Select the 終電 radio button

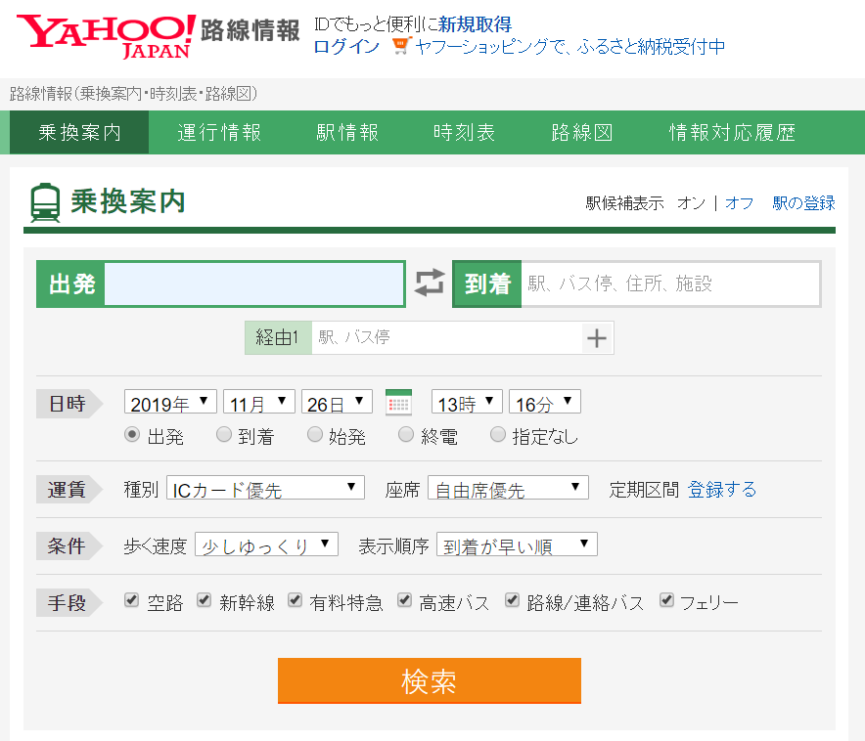pos(405,435)
